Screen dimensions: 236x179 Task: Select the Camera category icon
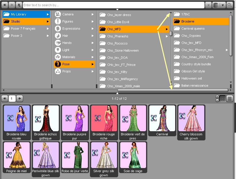click(58, 14)
